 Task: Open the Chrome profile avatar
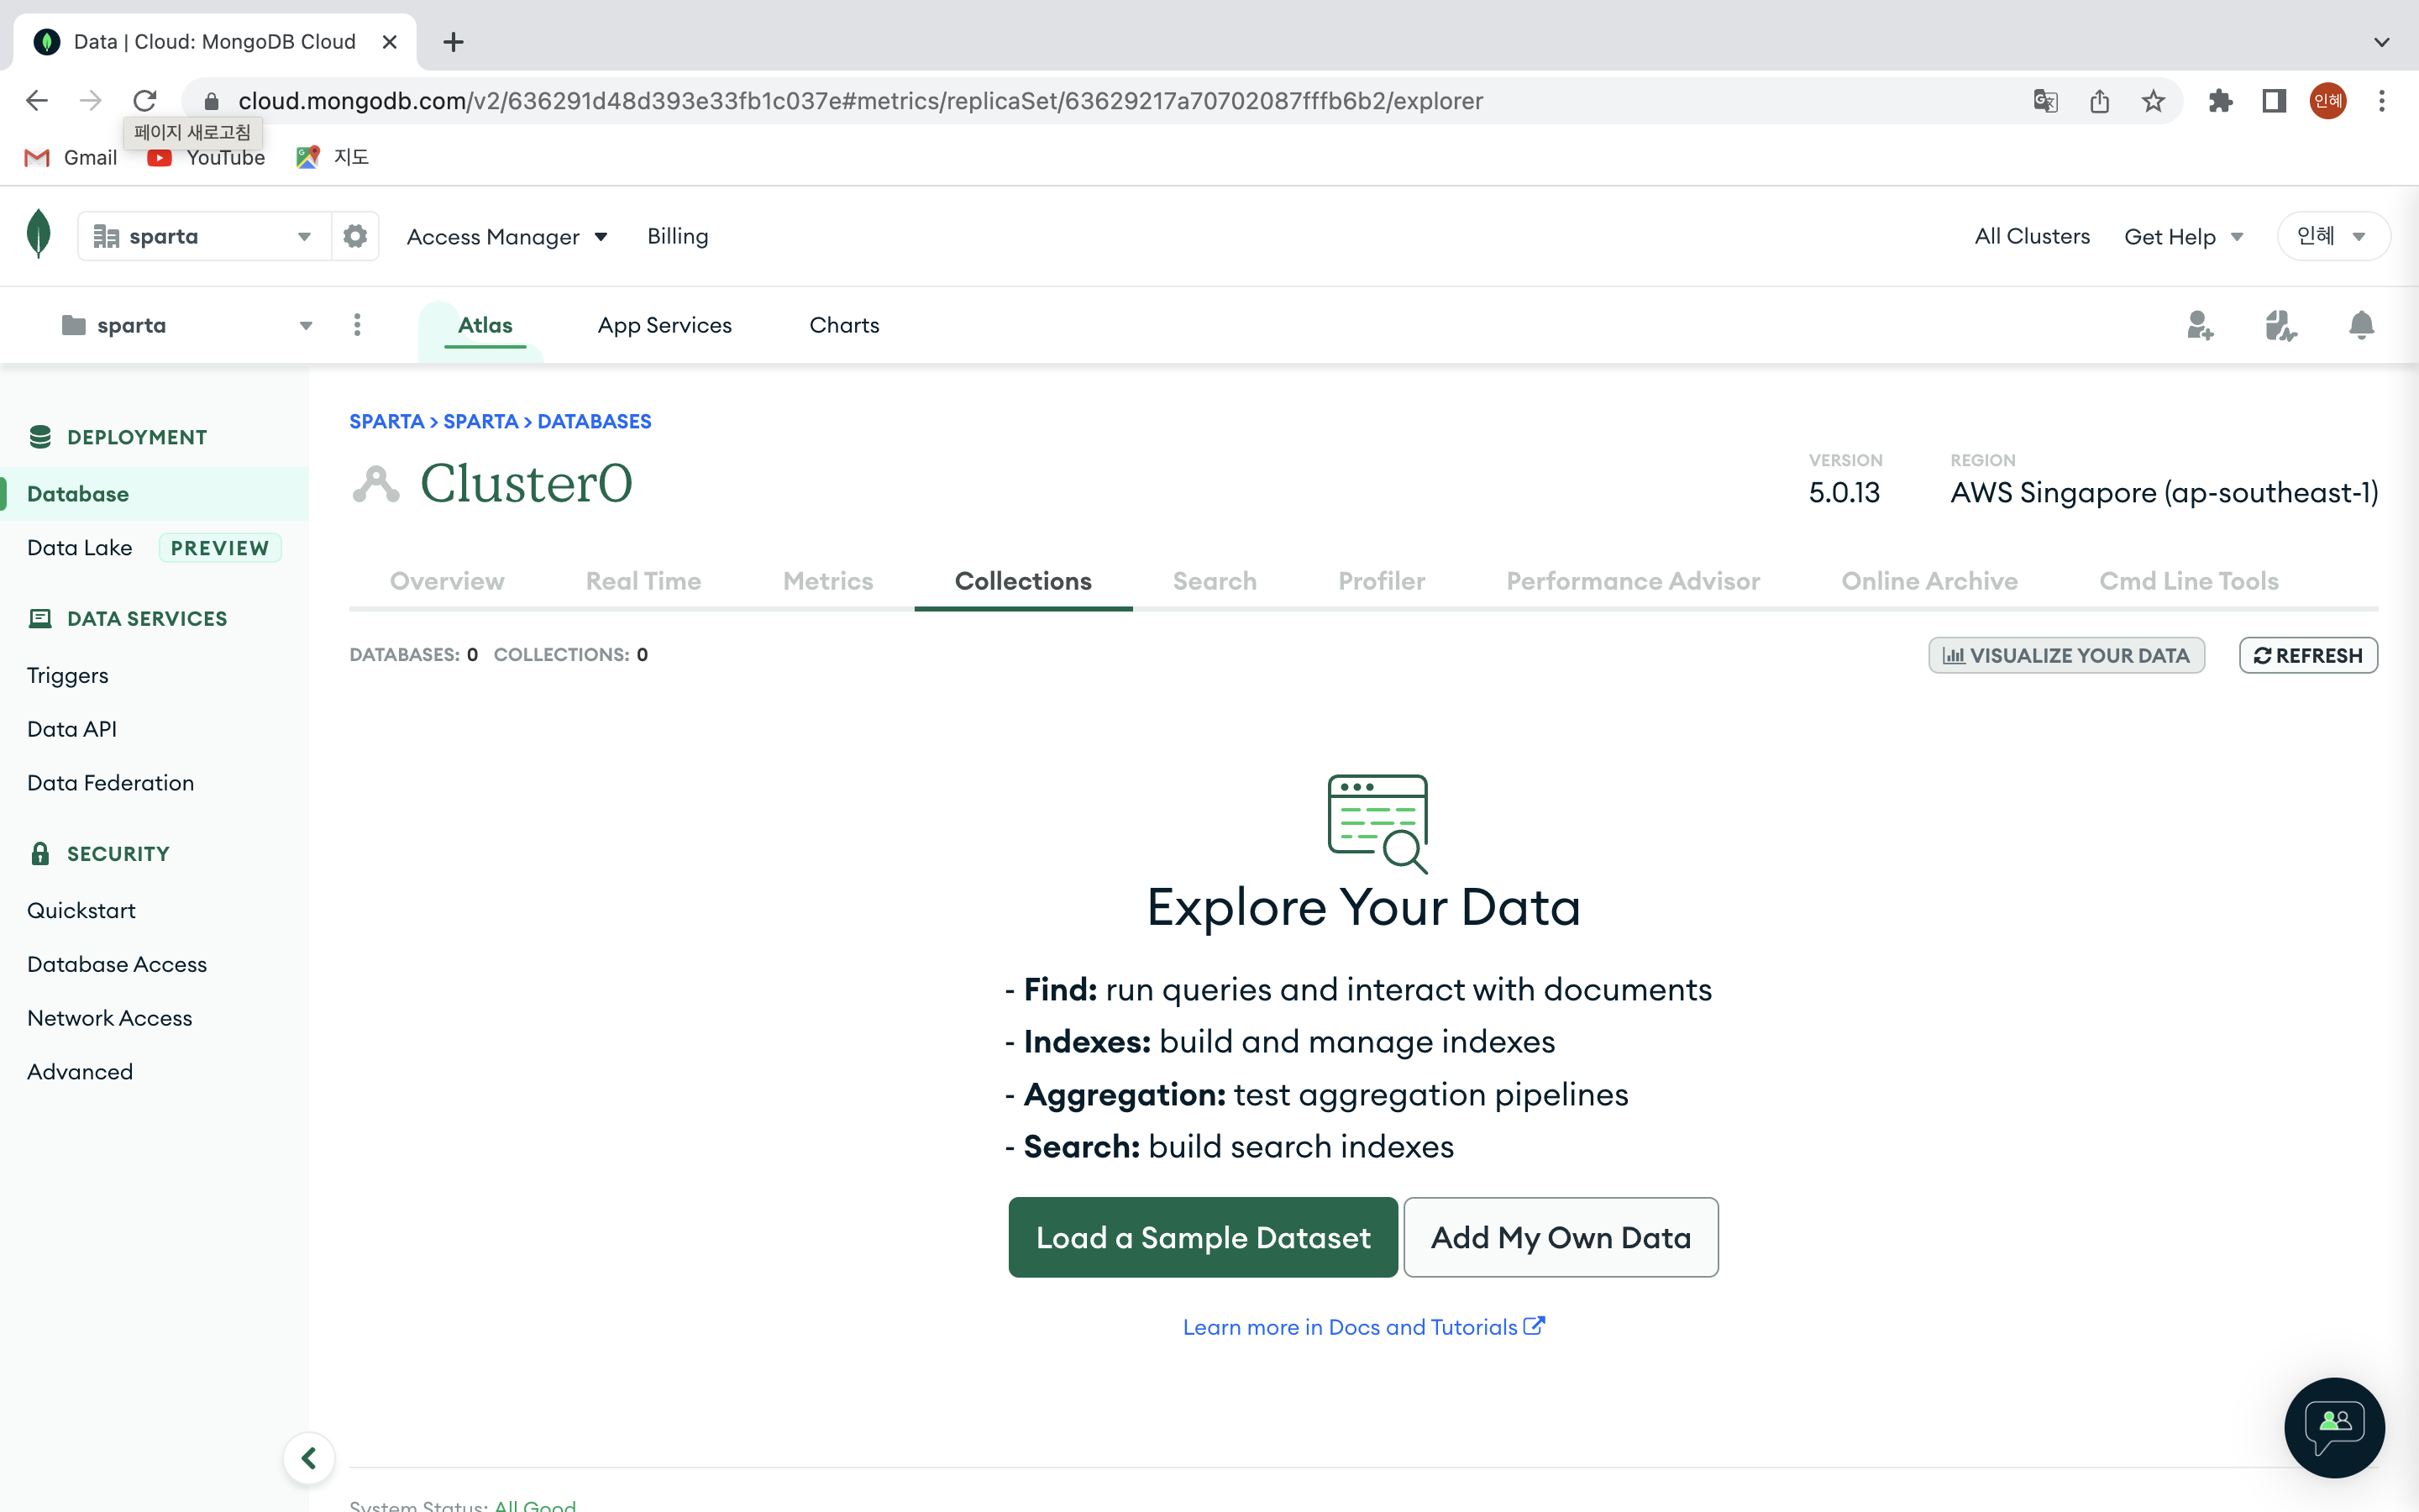point(2328,100)
